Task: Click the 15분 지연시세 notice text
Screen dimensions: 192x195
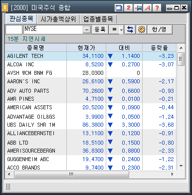Action: [x=26, y=39]
